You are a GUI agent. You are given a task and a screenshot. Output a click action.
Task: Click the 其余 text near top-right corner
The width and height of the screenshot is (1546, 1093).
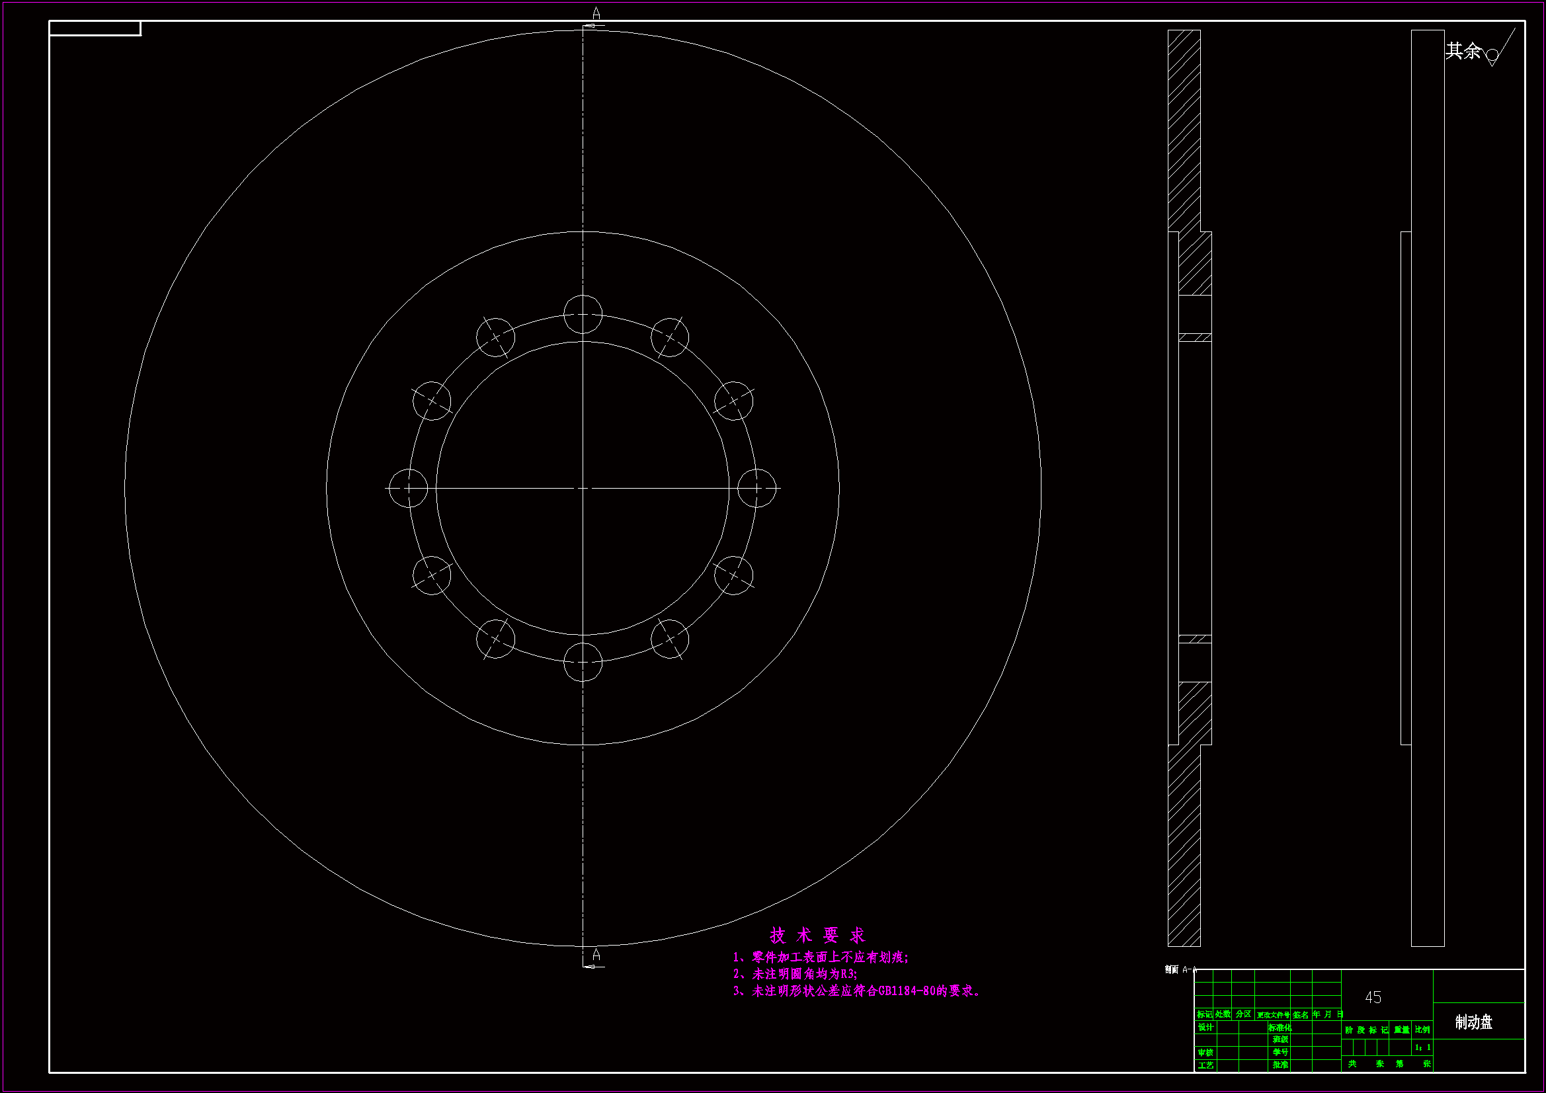pos(1463,50)
